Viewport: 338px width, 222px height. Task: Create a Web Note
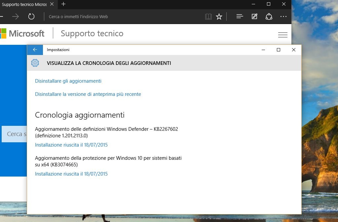(254, 16)
